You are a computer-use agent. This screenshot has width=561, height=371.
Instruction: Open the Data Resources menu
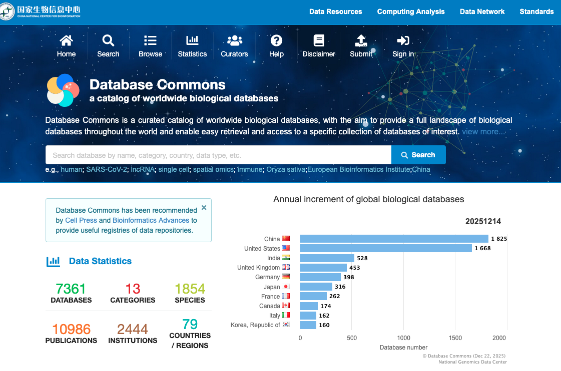click(335, 11)
